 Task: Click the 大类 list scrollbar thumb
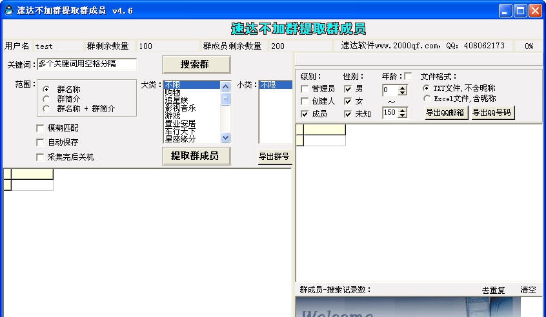(x=225, y=99)
